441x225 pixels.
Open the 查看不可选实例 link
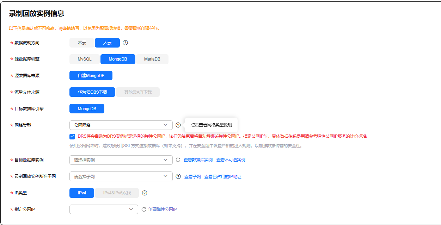231,160
